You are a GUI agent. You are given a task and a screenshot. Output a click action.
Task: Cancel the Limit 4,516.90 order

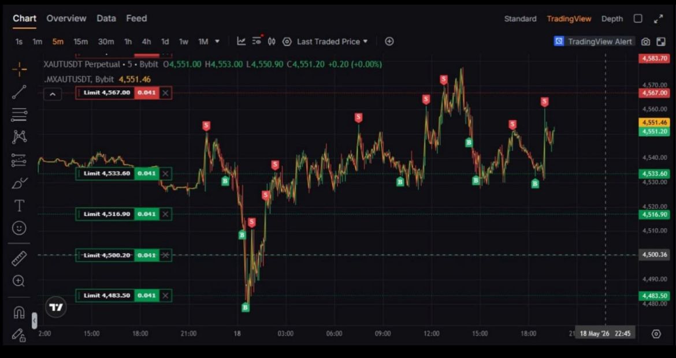(166, 214)
